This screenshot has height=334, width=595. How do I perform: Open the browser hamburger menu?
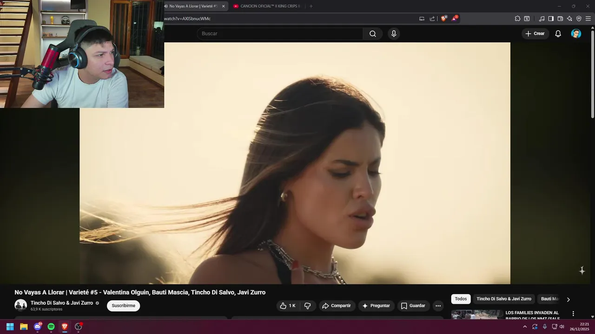click(588, 19)
